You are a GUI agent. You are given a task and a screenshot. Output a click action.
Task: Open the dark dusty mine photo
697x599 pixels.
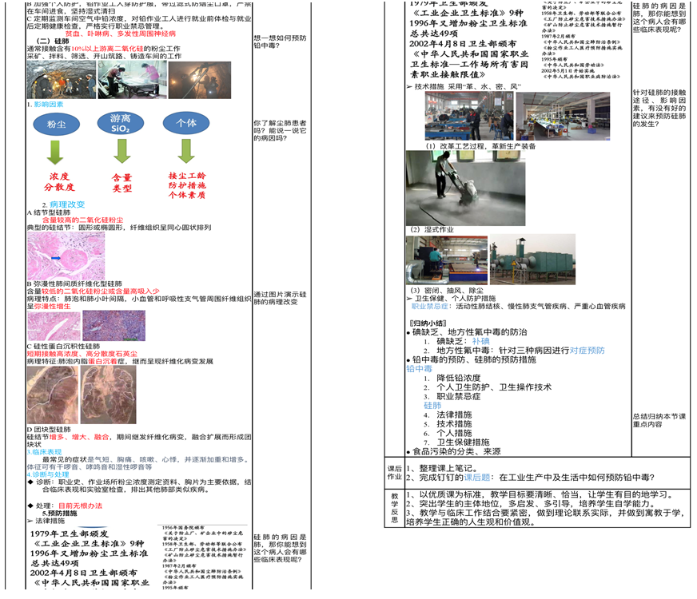tap(200, 80)
